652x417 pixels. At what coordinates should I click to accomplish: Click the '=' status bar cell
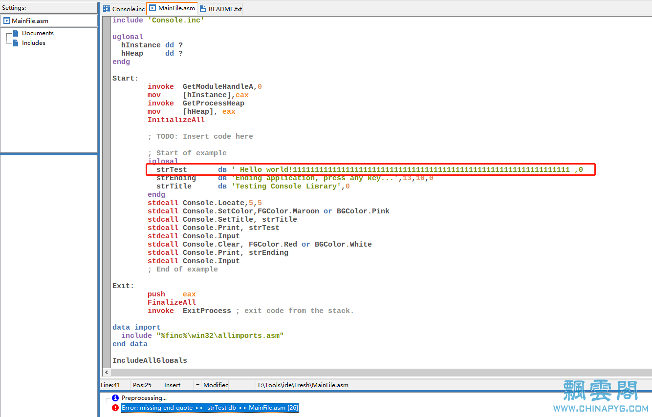[197, 385]
